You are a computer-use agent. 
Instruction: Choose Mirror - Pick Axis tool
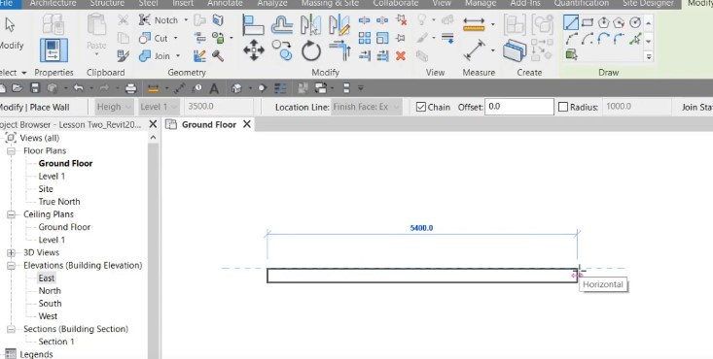click(311, 24)
